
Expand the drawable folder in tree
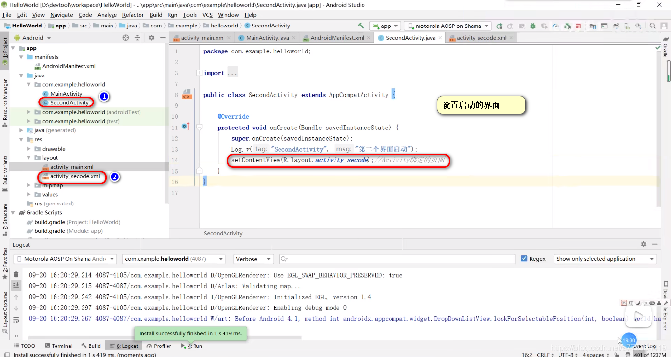[29, 149]
